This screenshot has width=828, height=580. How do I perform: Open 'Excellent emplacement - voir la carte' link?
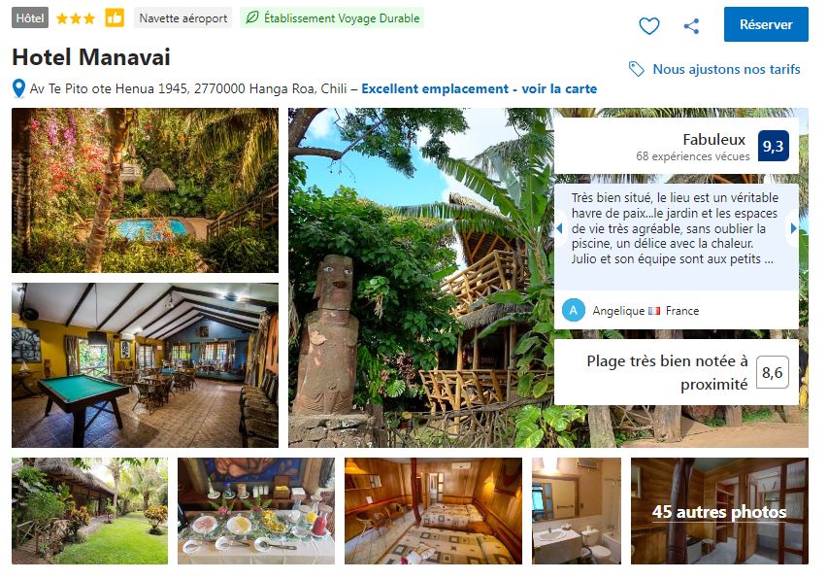480,88
